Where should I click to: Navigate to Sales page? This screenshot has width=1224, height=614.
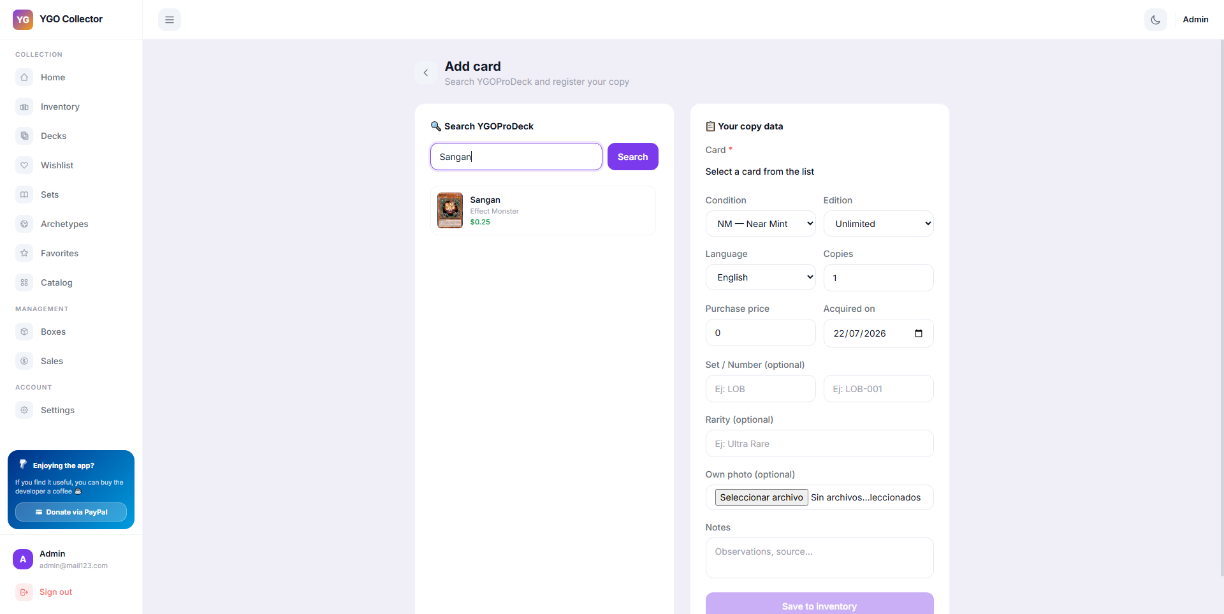tap(71, 361)
